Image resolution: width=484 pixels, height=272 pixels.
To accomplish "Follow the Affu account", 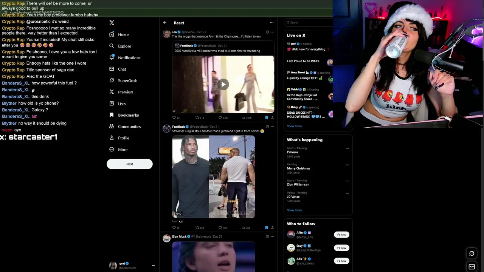I will point(341,235).
